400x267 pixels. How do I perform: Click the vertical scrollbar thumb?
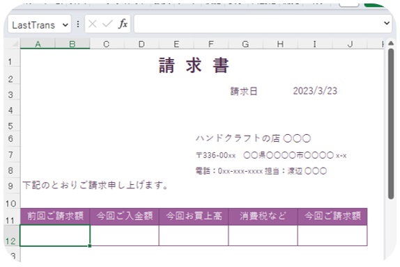[x=391, y=124]
